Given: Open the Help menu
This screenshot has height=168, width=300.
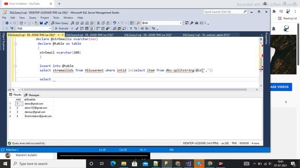Looking at the screenshot, I should coord(80,18).
